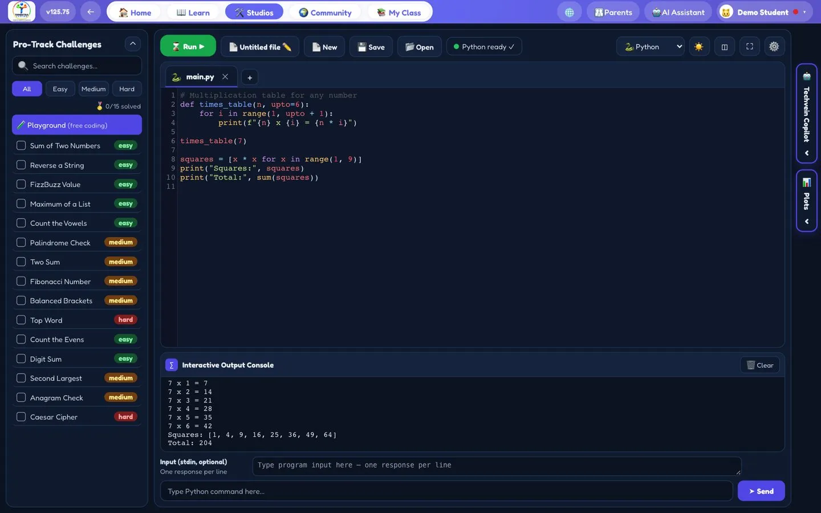
Task: Check the Caesar Cipher checkbox
Action: pos(21,417)
